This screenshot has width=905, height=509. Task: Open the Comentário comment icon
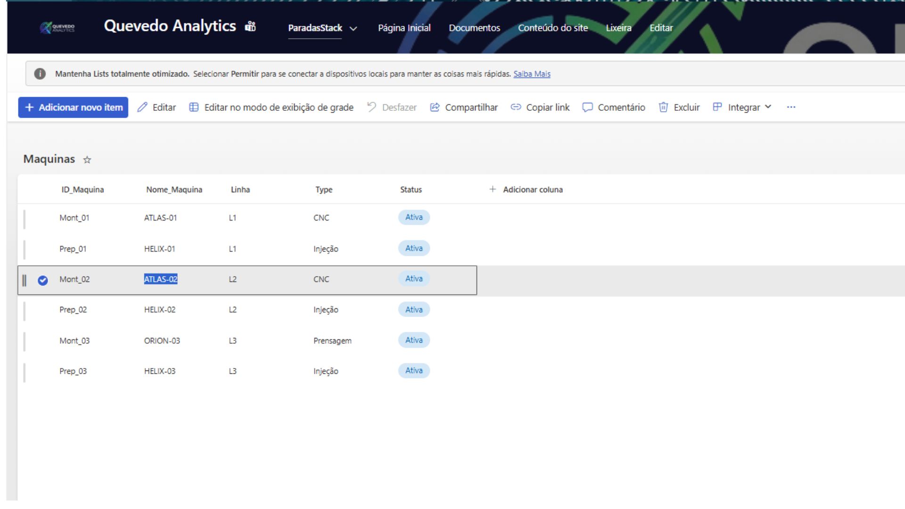coord(587,107)
